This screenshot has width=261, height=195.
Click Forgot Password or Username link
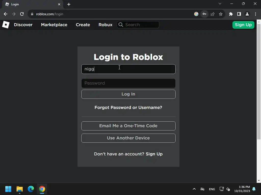(128, 107)
